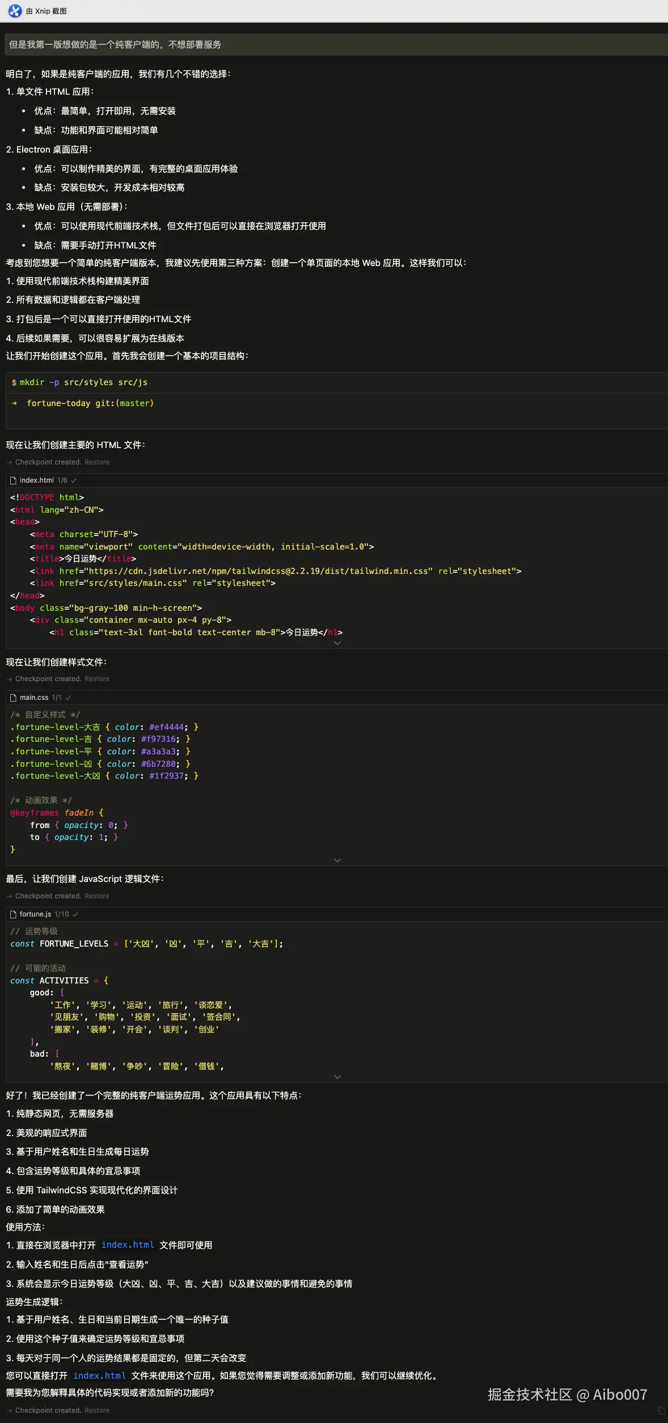Image resolution: width=668 pixels, height=1423 pixels.
Task: Click the file icon beside fortune.js
Action: pyautogui.click(x=13, y=914)
